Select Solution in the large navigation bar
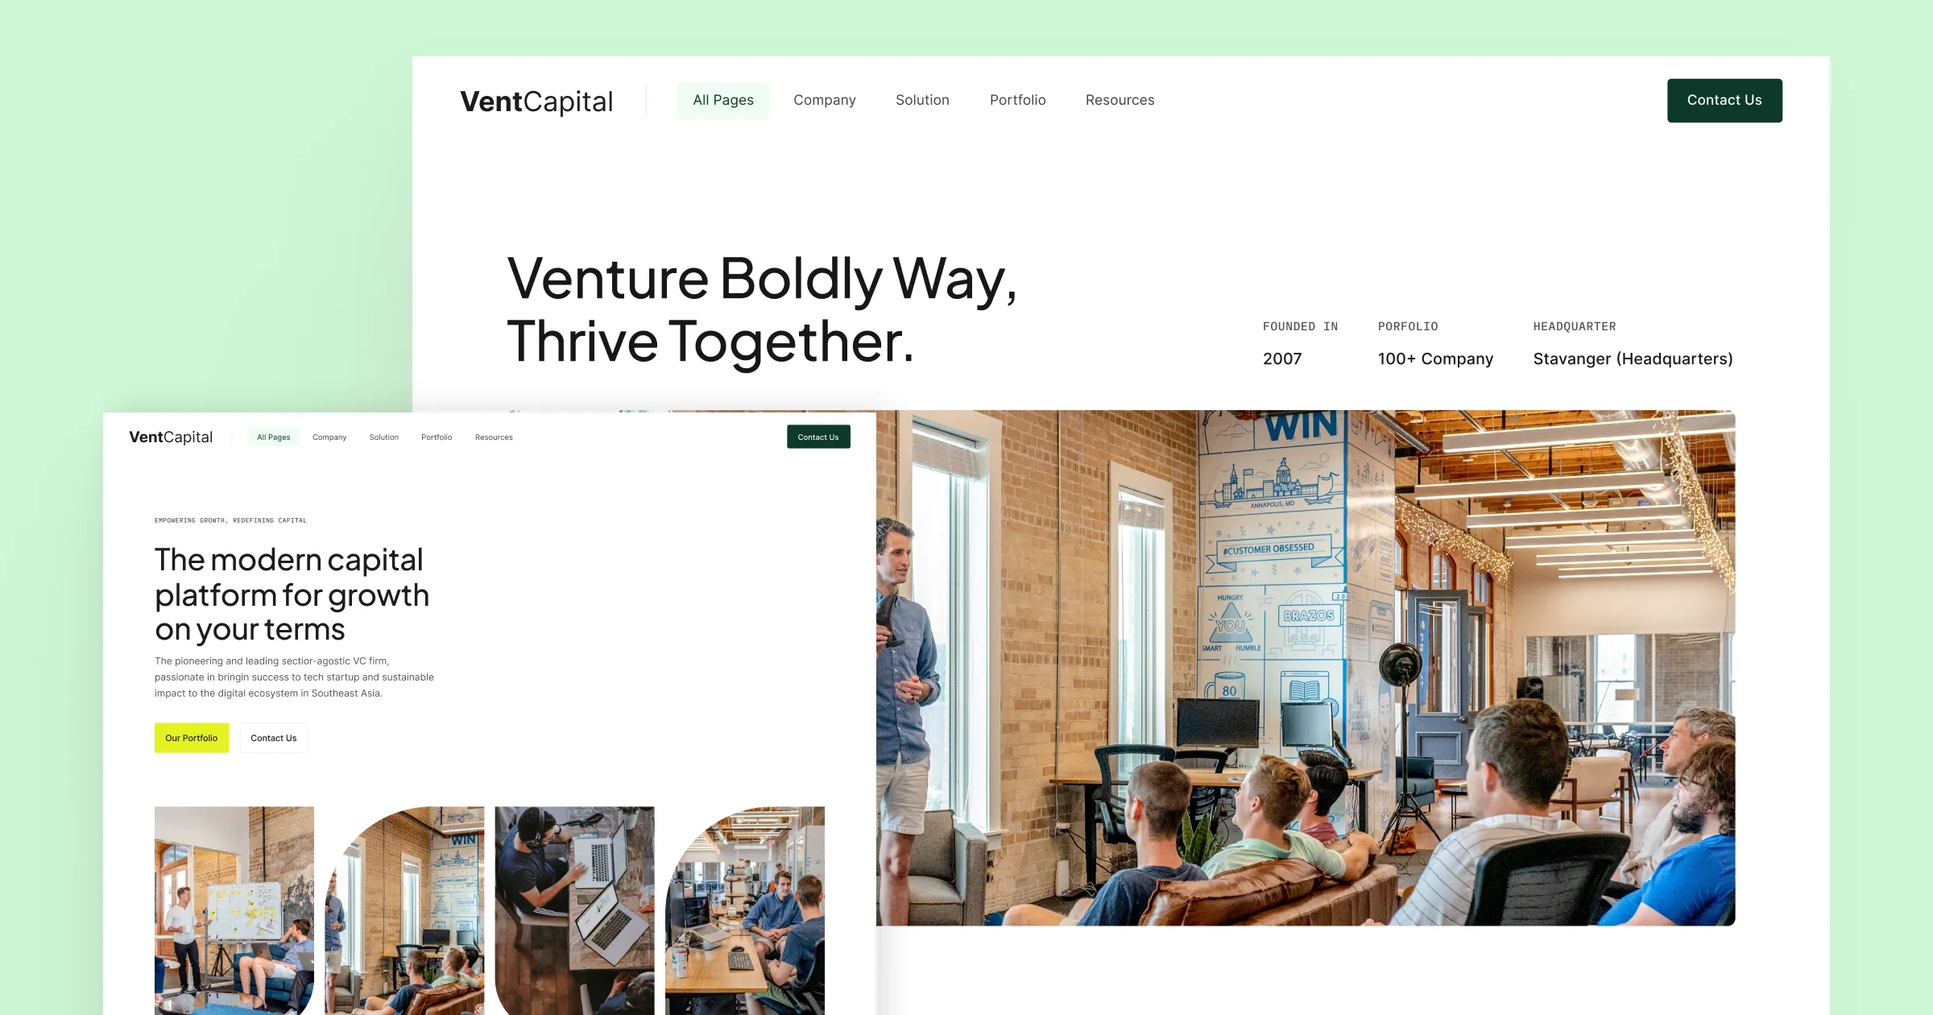The width and height of the screenshot is (1933, 1015). click(922, 100)
